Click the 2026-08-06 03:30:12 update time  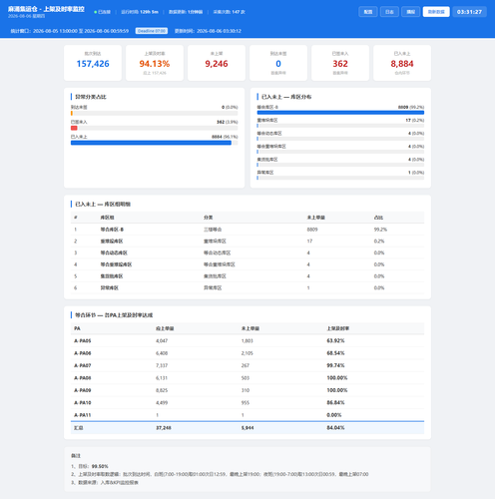[x=219, y=31]
